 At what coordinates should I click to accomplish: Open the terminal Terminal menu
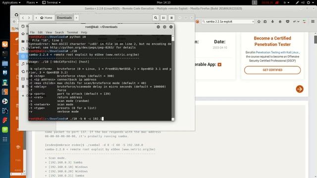(72, 32)
